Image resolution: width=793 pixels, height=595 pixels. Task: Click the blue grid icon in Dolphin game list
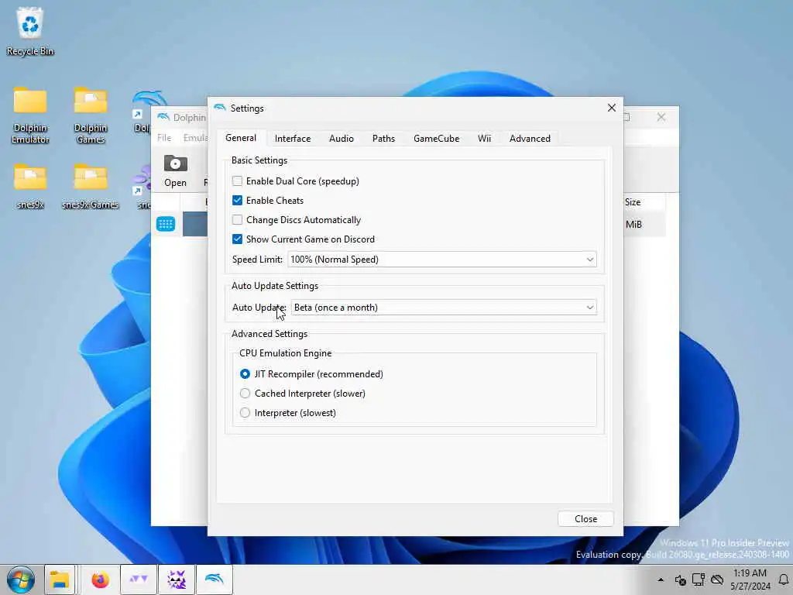166,224
